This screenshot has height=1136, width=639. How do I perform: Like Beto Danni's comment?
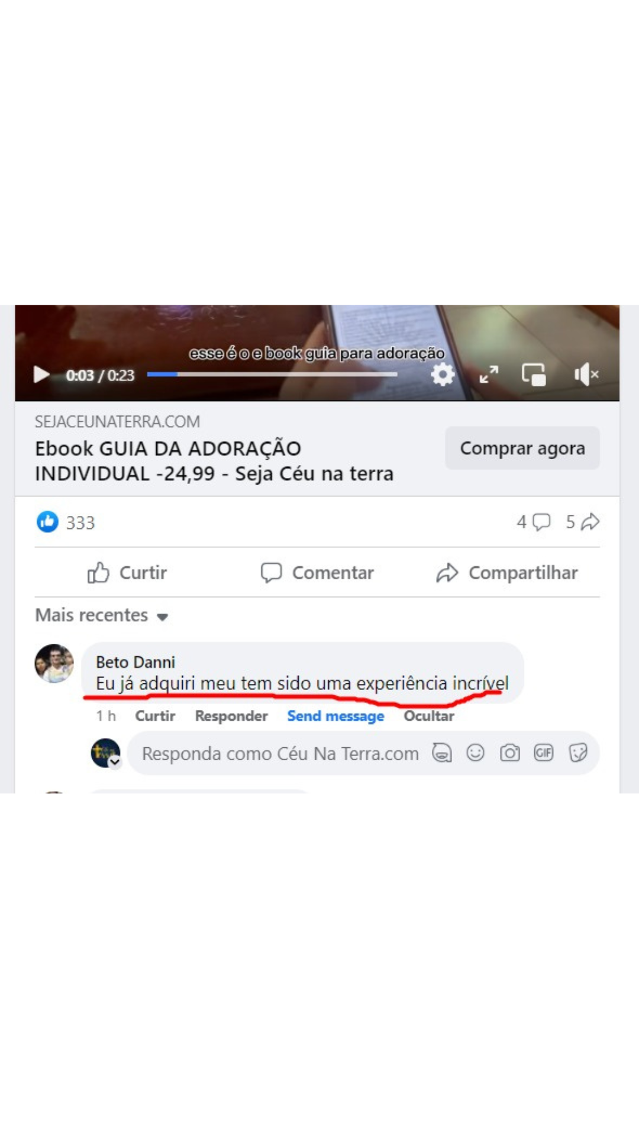pos(155,716)
